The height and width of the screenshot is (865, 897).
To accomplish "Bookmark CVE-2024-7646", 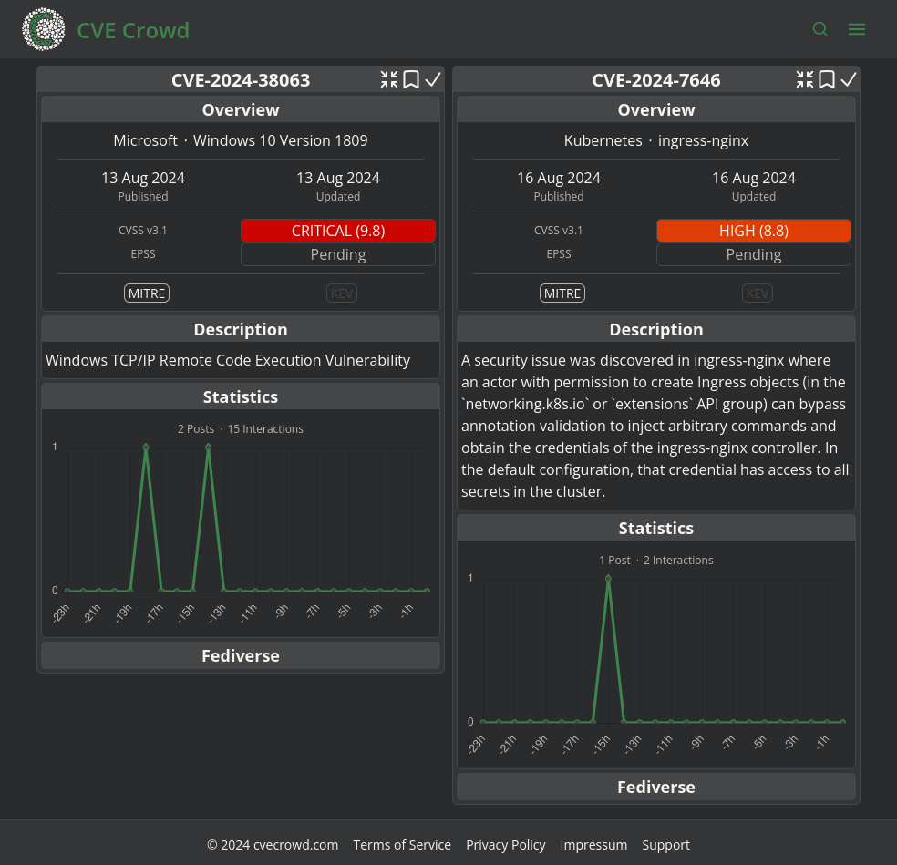I will click(x=827, y=79).
